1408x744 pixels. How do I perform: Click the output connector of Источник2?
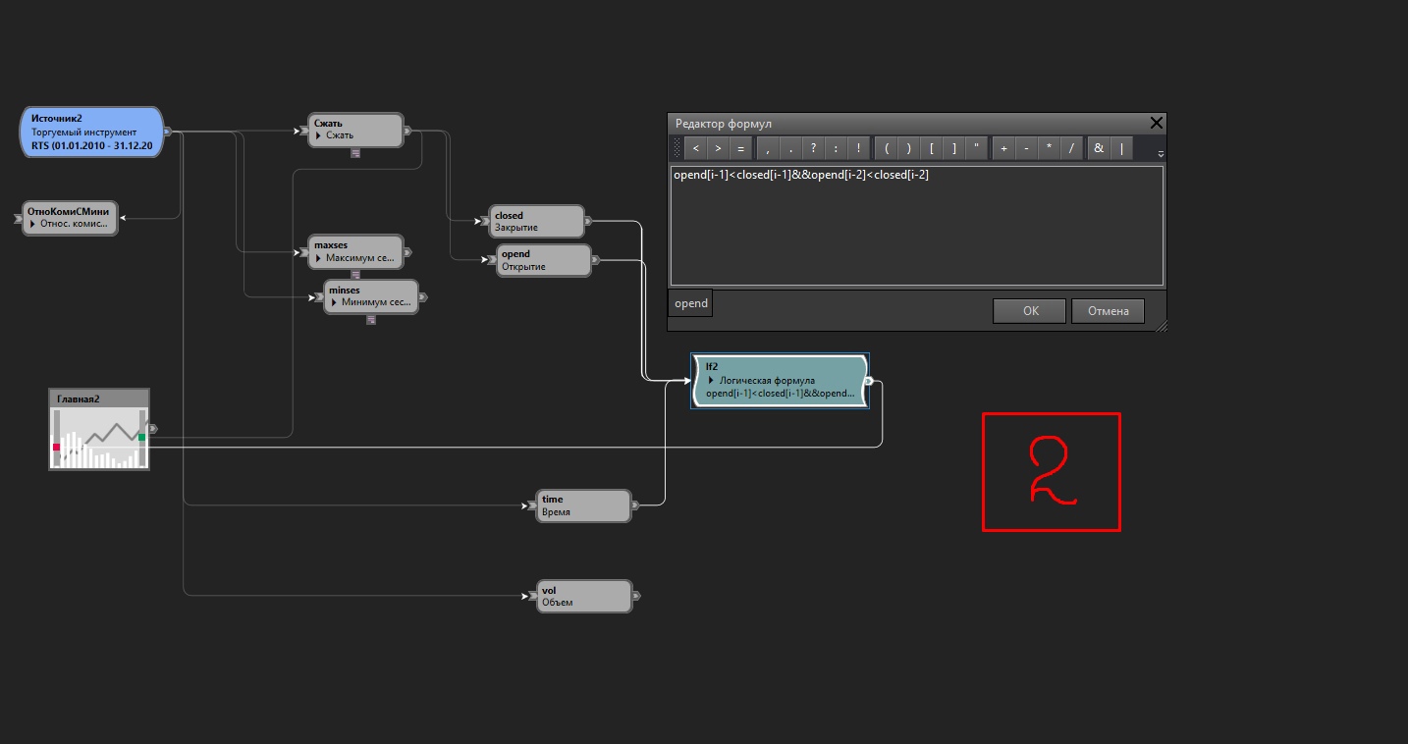167,131
